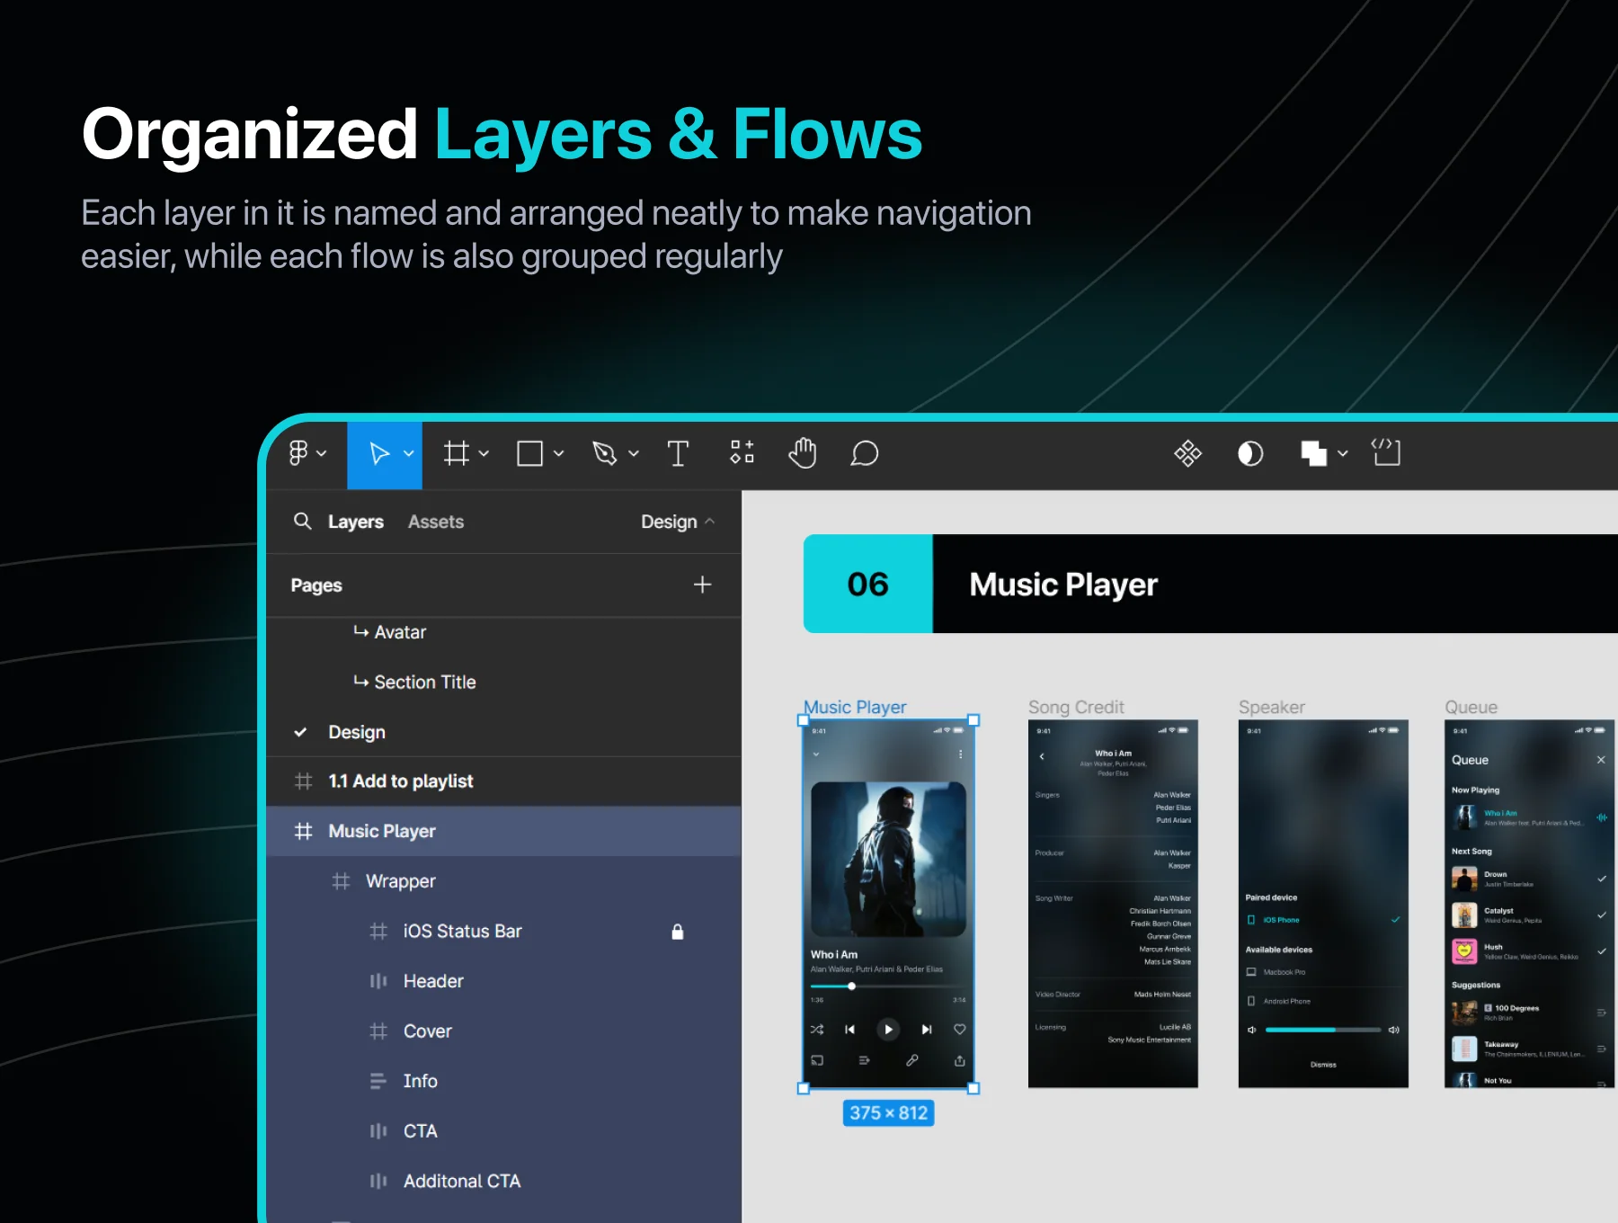Click the play button in Music Player
This screenshot has height=1223, width=1618.
tap(888, 1030)
